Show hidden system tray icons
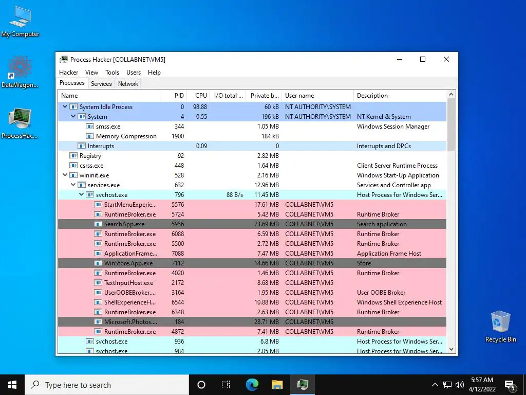Viewport: 526px width, 395px height. (435, 385)
